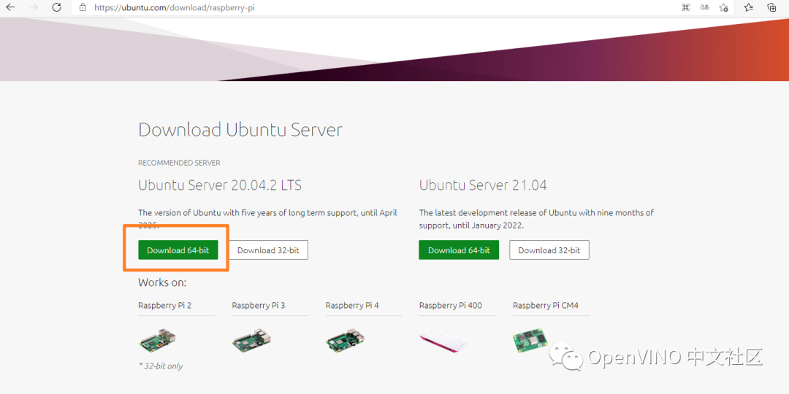
Task: Download 32-bit Ubuntu Server 20.04.2 LTS
Action: point(268,250)
